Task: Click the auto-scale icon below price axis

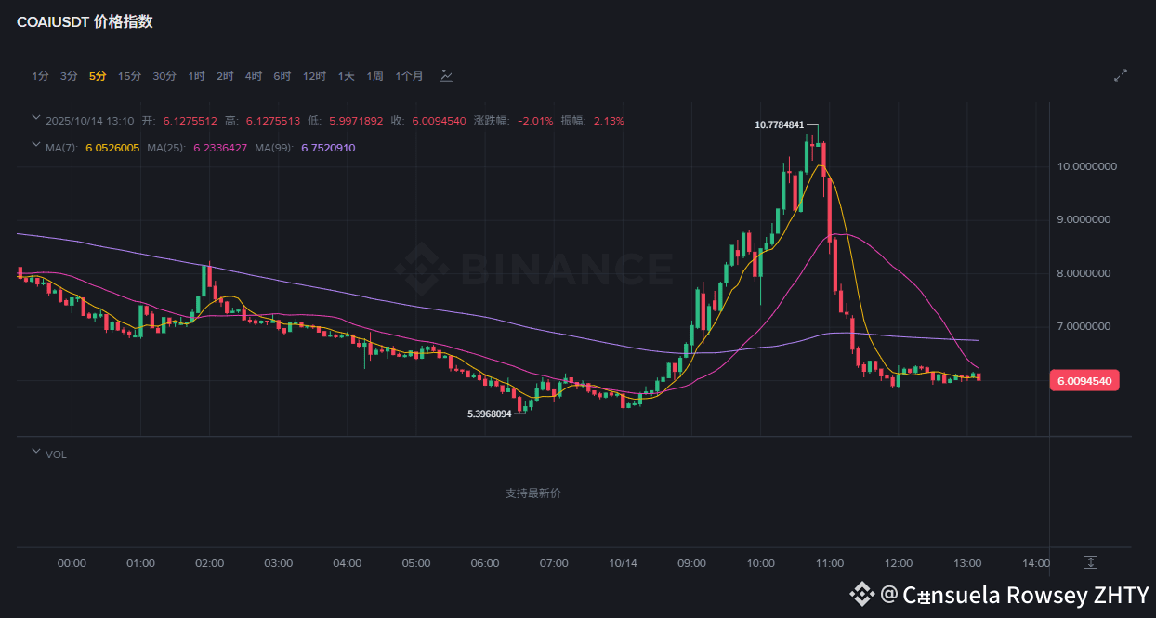Action: [x=1091, y=563]
